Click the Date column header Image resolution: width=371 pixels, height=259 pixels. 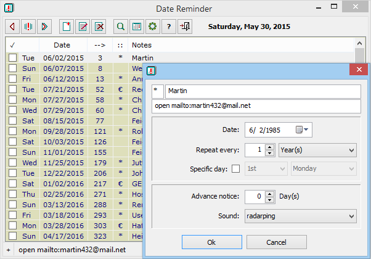[x=62, y=45]
